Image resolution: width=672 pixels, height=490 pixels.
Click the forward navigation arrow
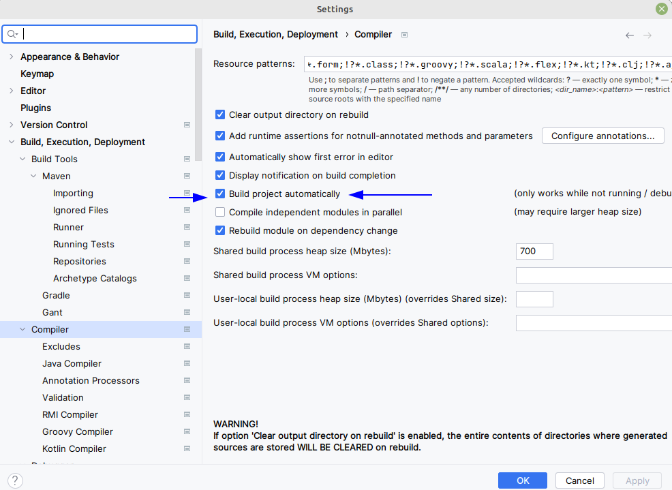648,35
